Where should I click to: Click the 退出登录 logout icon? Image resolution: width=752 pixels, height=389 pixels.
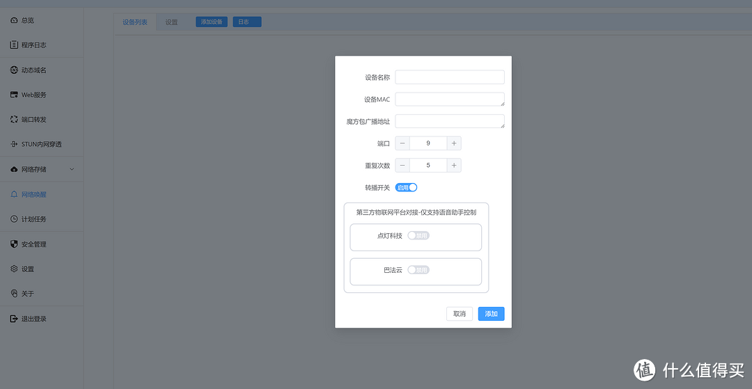(14, 319)
